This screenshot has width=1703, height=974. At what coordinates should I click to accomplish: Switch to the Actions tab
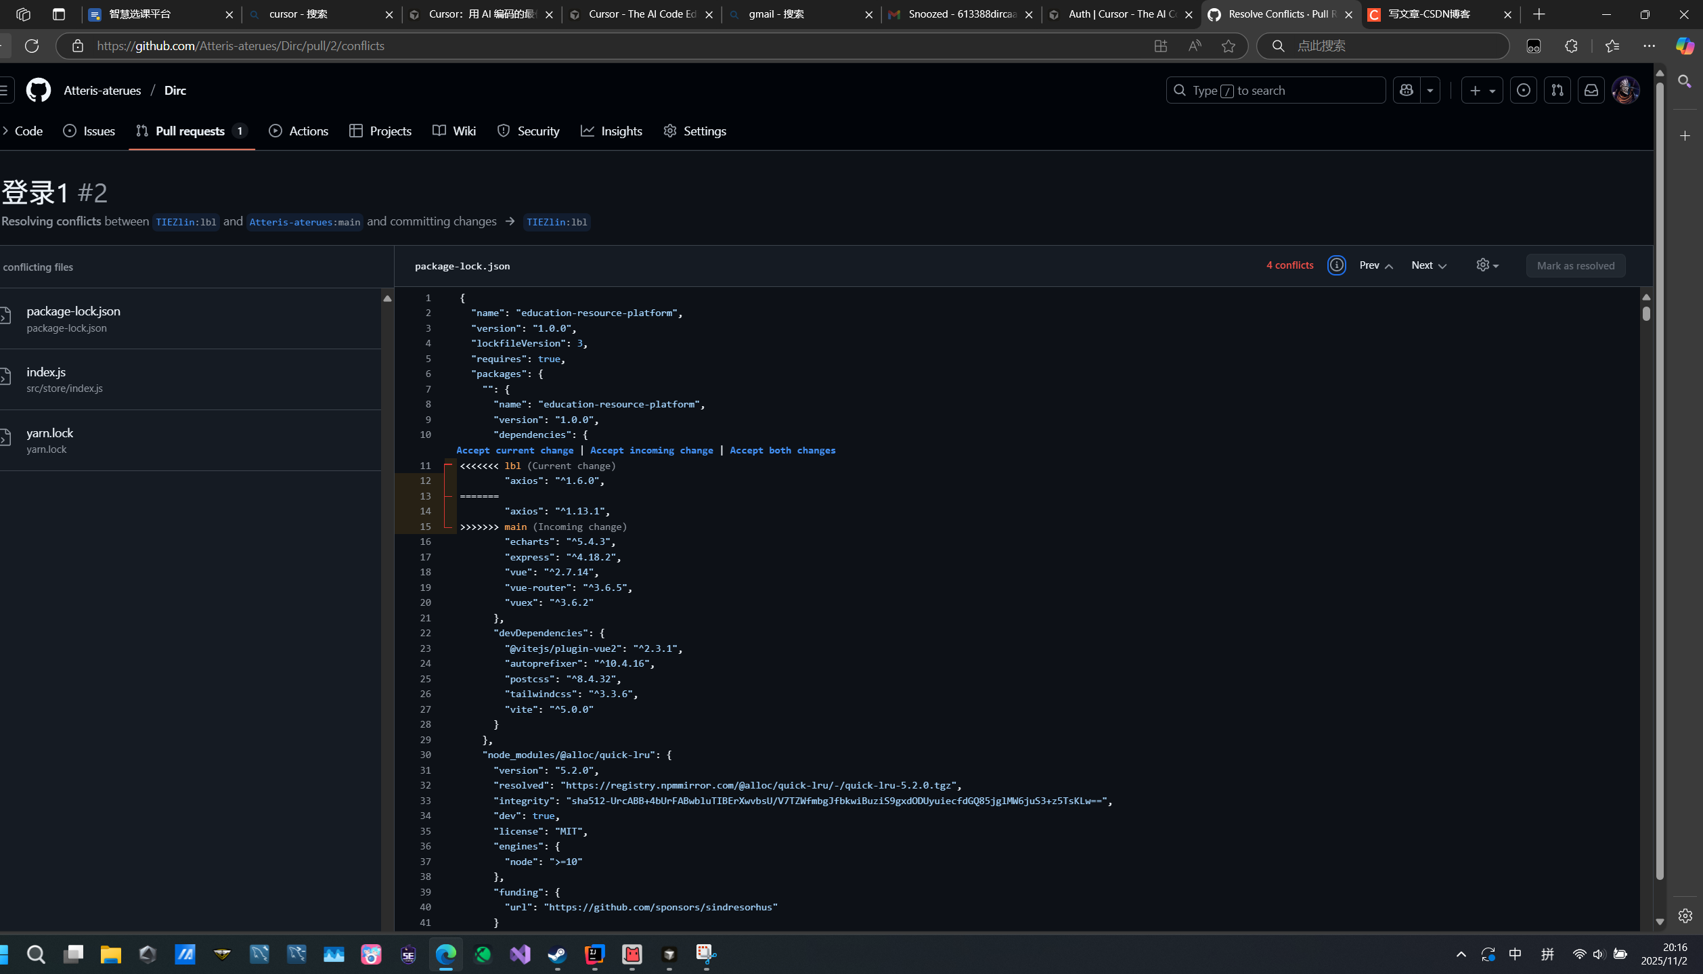(298, 131)
